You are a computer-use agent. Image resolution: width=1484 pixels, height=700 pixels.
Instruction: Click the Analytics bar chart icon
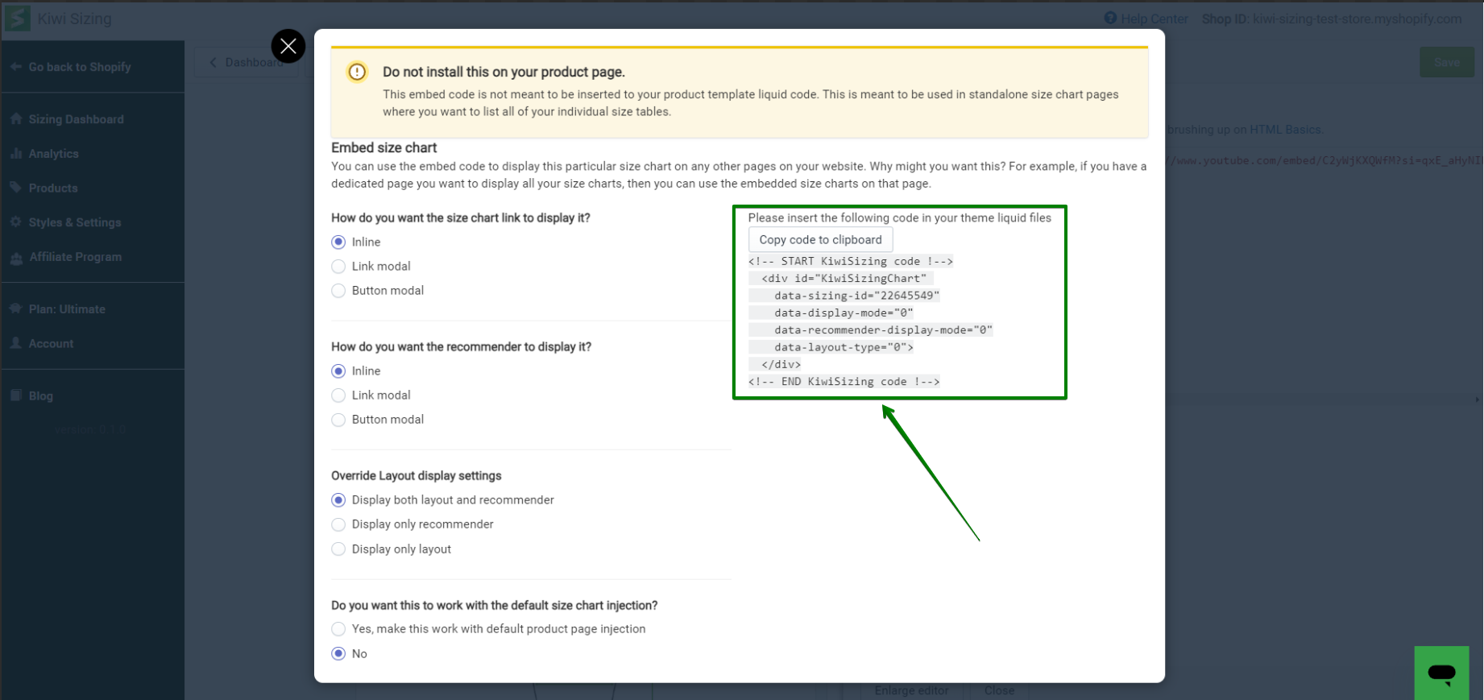(16, 153)
